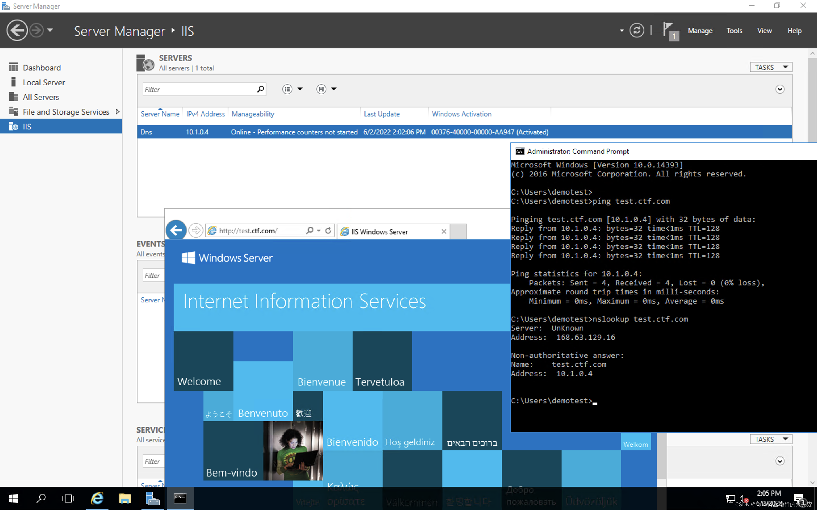Viewport: 817px width, 510px height.
Task: Click the Command Prompt window icon
Action: (520, 151)
